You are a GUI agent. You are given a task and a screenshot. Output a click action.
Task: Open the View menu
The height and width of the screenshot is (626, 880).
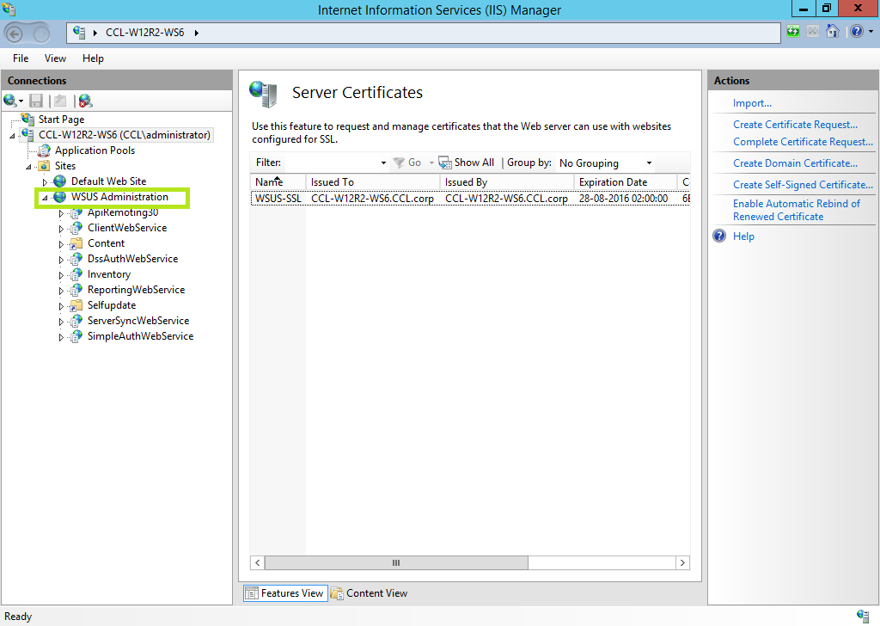coord(55,58)
